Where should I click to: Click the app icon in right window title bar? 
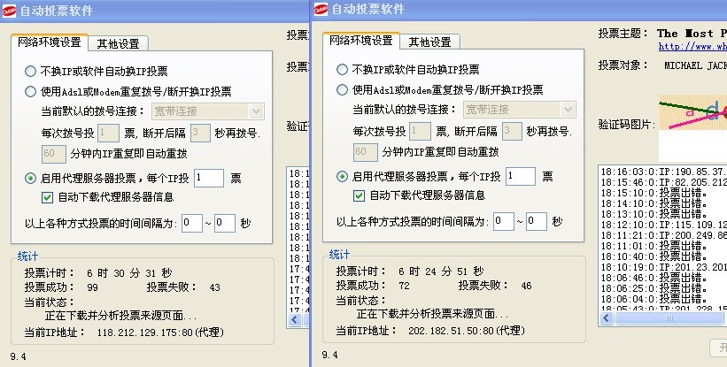point(321,9)
